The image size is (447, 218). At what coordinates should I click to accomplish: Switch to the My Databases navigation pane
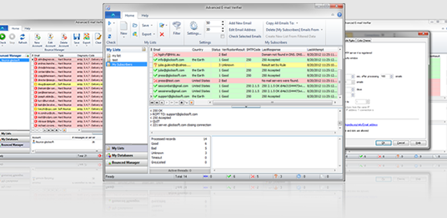(127, 155)
